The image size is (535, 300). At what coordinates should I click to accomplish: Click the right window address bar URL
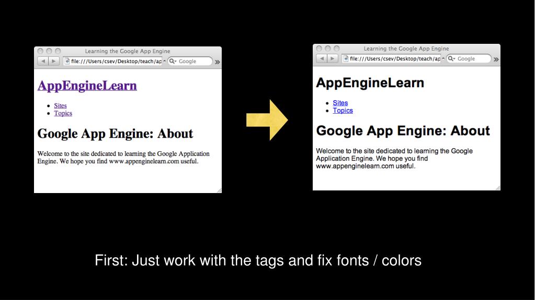pos(392,58)
